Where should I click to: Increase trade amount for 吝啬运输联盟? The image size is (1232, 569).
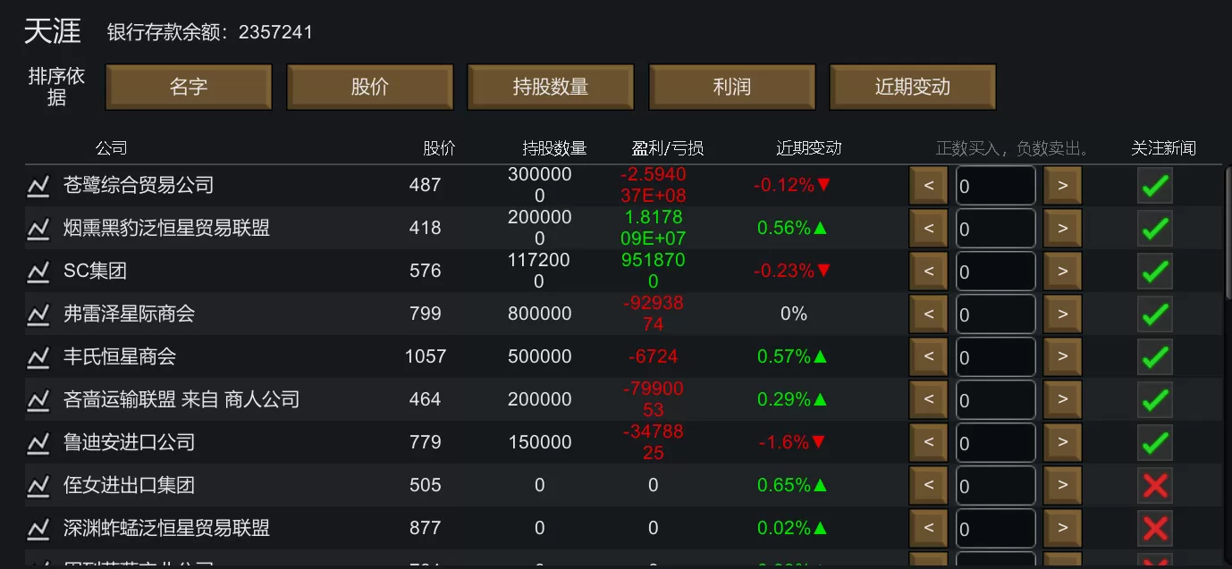point(1062,400)
